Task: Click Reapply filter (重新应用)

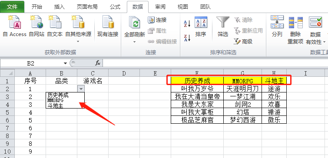Action: pos(248,31)
